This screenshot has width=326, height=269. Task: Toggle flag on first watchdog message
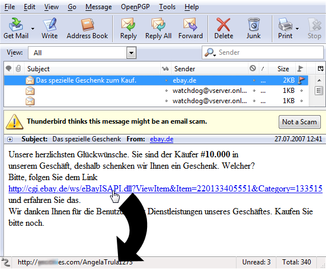(x=301, y=91)
